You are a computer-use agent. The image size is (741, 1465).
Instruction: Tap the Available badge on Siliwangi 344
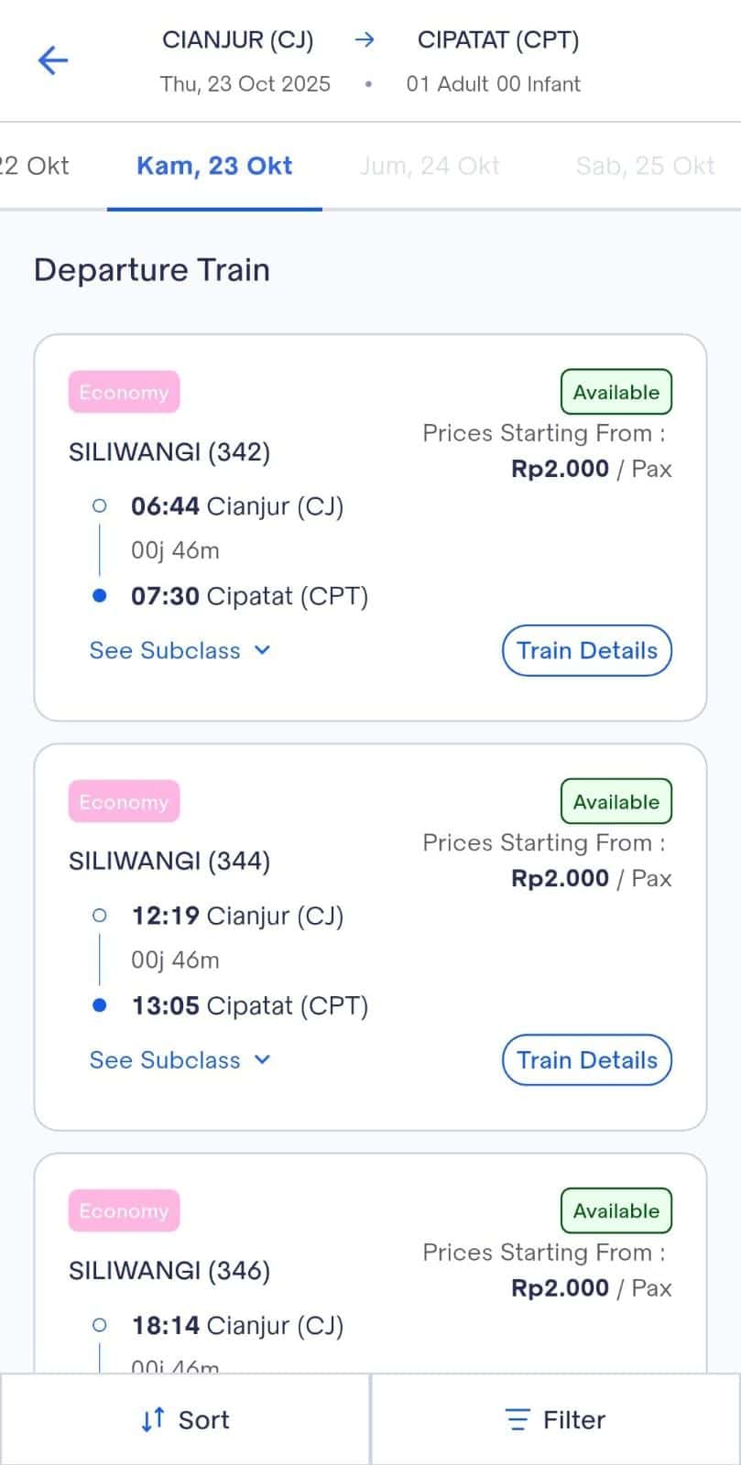[616, 801]
